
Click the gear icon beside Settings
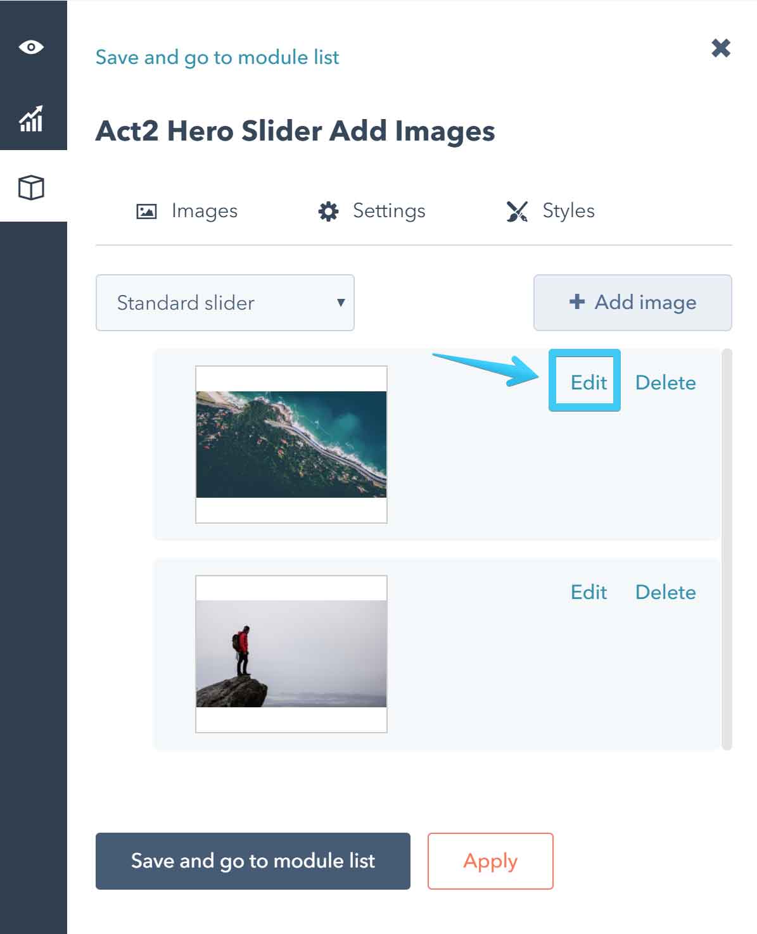(x=328, y=211)
